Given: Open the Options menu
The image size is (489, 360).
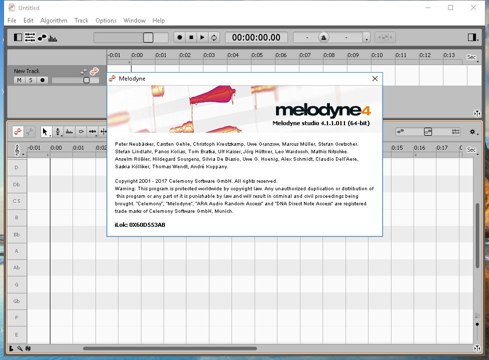Looking at the screenshot, I should (x=106, y=21).
